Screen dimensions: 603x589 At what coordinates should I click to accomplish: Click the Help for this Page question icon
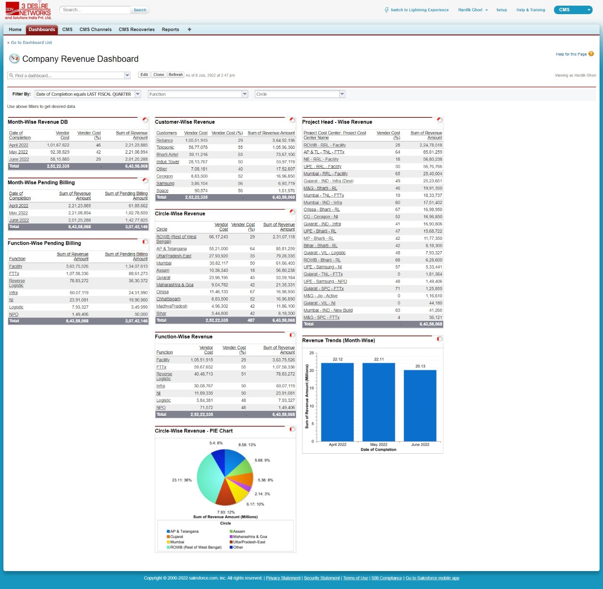(591, 54)
